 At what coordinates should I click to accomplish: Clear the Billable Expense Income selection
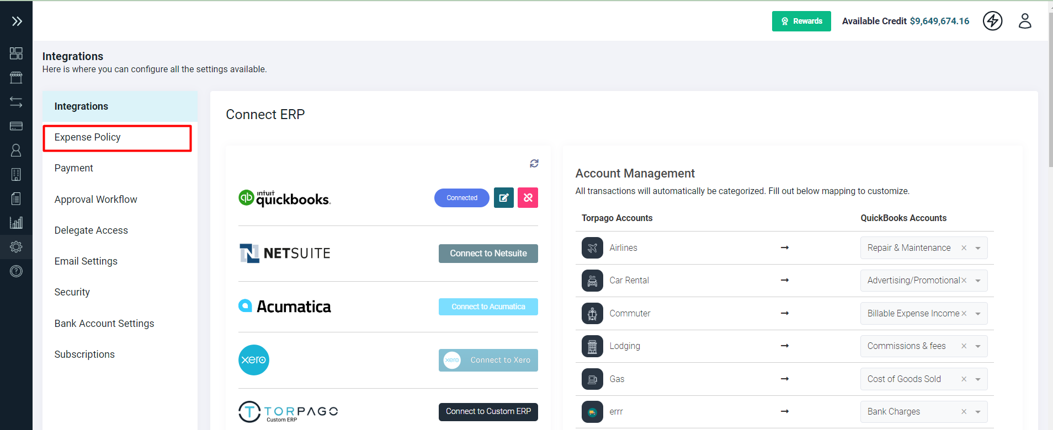point(964,314)
